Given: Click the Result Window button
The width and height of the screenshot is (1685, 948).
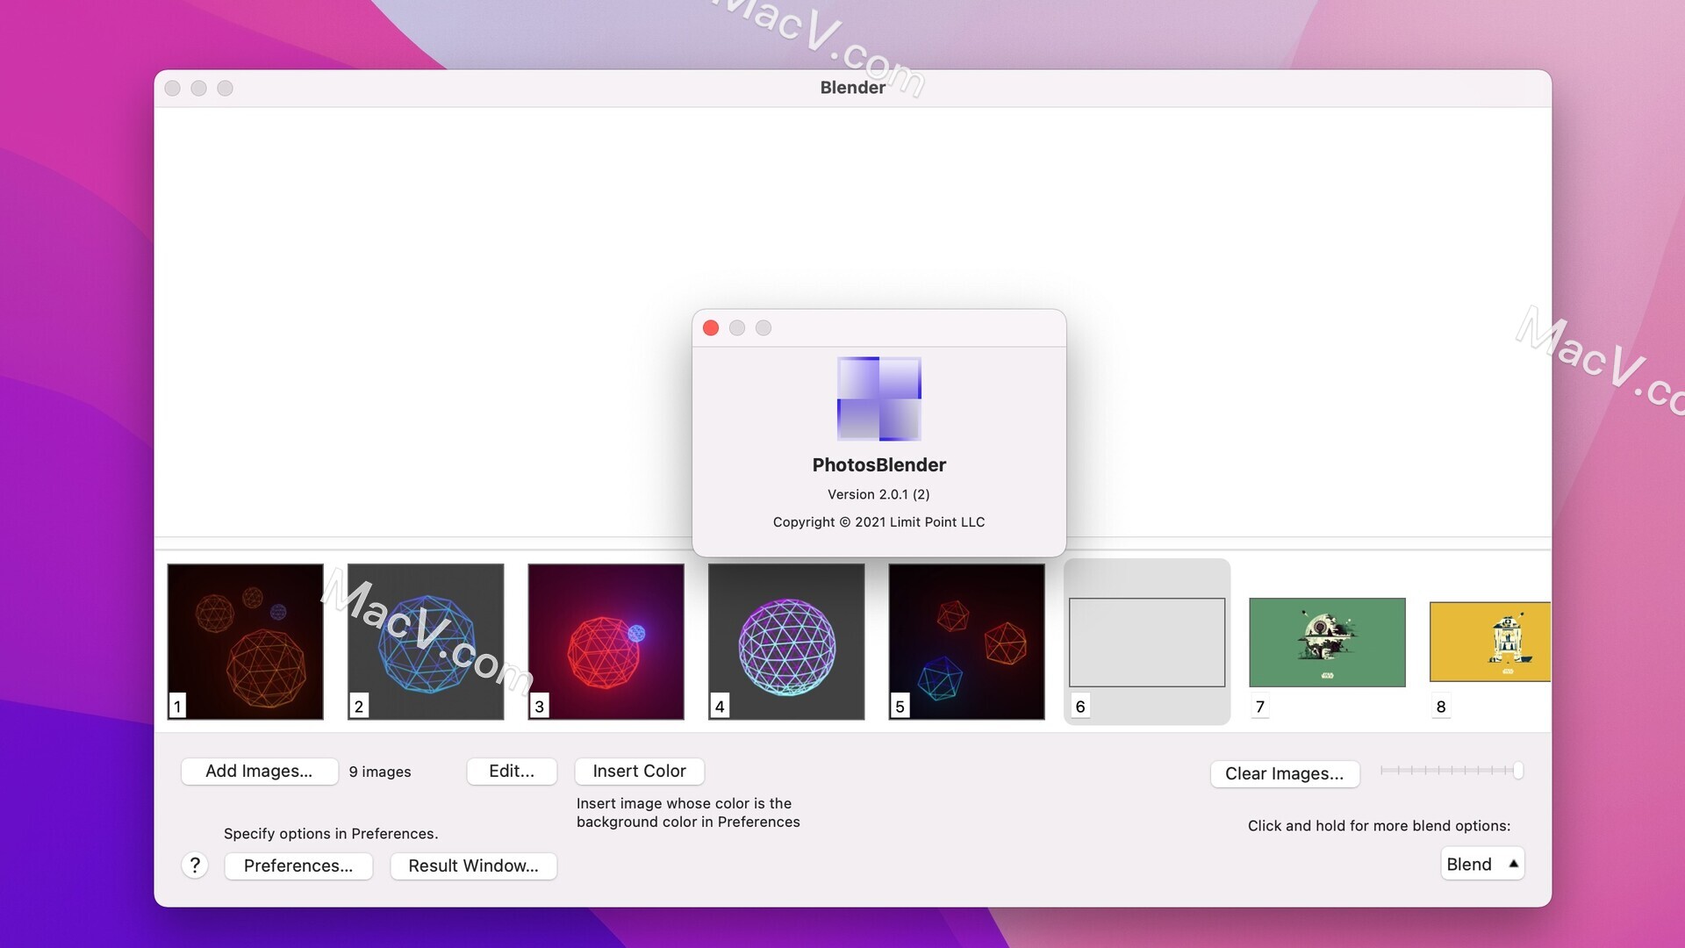Looking at the screenshot, I should 473,865.
